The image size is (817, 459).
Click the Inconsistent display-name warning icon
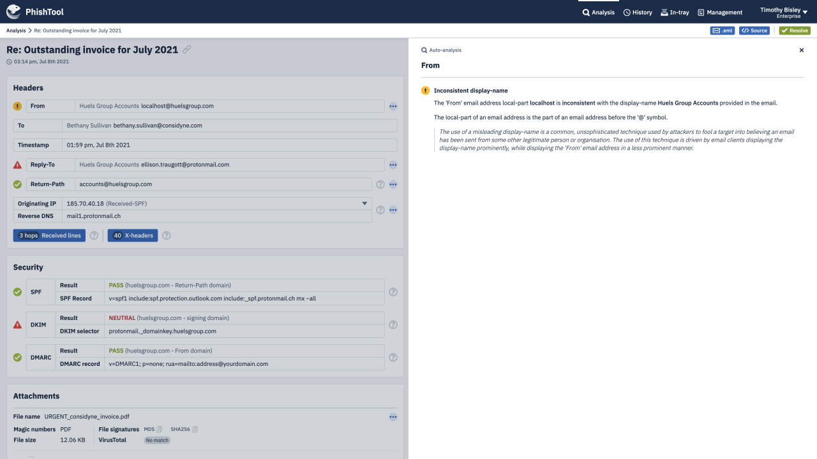(425, 91)
